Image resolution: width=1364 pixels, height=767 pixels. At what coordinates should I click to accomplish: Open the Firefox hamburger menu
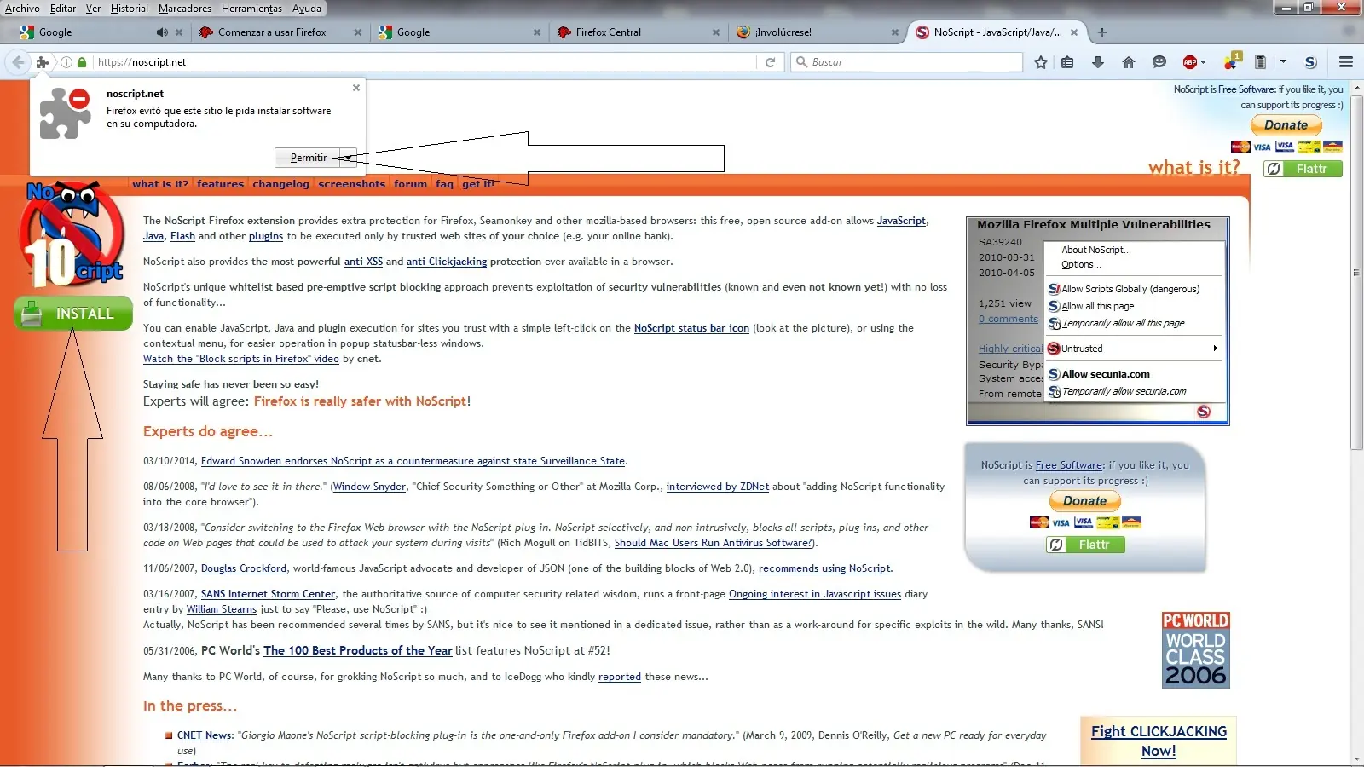coord(1346,62)
